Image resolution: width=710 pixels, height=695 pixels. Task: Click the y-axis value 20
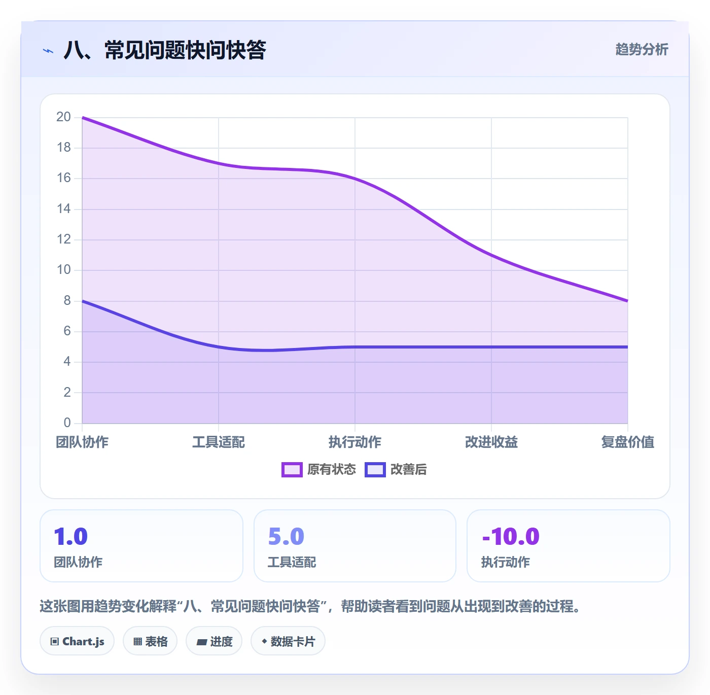tap(63, 117)
